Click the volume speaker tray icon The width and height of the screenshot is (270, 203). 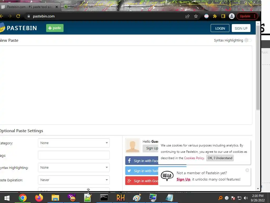tap(246, 198)
